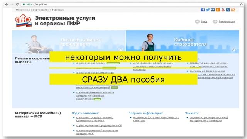Open link о распоряжении средствами МСК

(99, 125)
